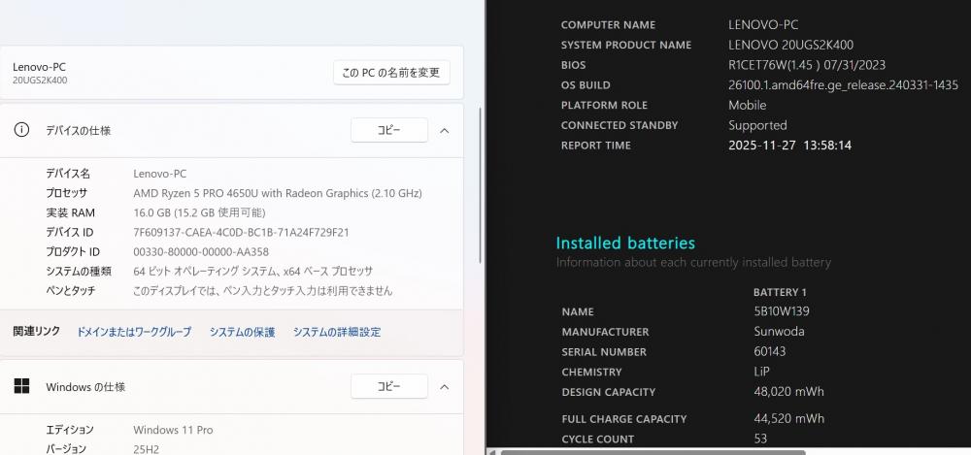971x455 pixels.
Task: Select the デバイス名 label
Action: (68, 174)
